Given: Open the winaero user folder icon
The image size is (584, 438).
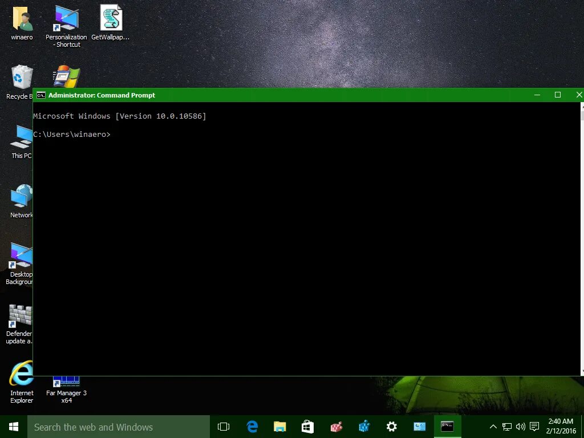Looking at the screenshot, I should (22, 19).
